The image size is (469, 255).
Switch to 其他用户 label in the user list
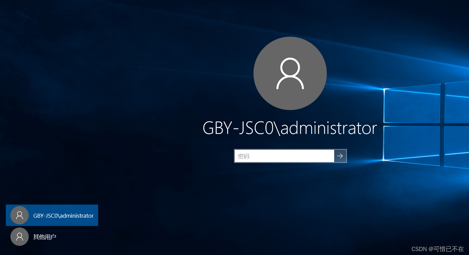[45, 237]
